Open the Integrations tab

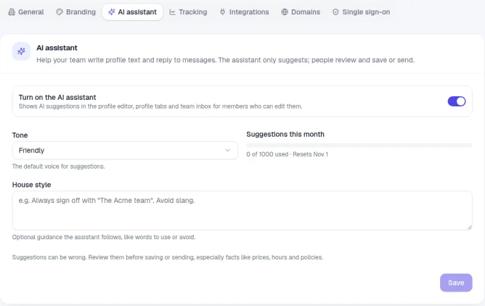[244, 12]
